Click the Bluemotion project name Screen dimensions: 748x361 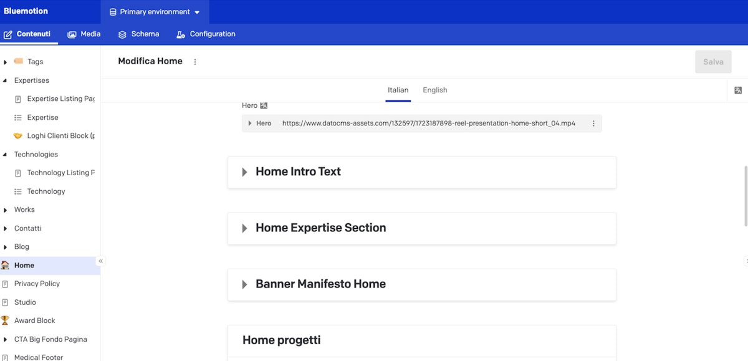26,11
